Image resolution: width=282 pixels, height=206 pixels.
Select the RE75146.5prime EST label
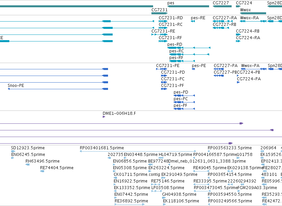coord(168,181)
